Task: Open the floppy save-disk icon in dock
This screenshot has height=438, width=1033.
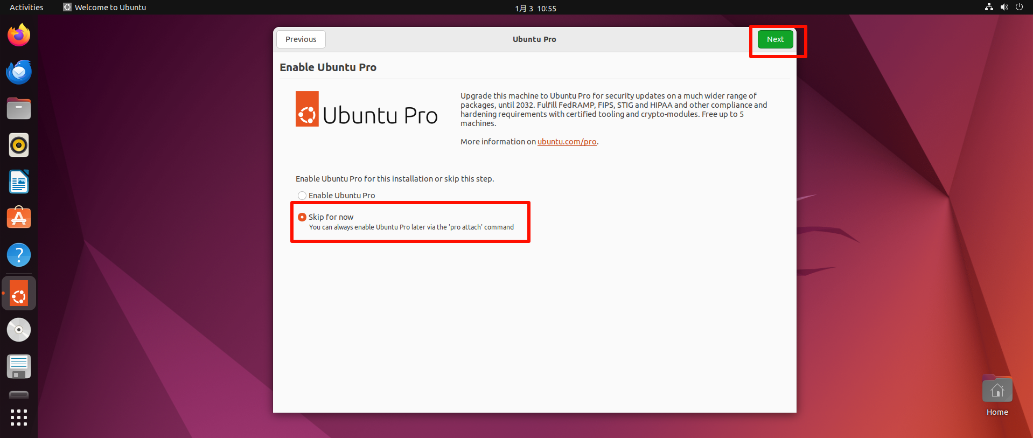Action: tap(19, 366)
